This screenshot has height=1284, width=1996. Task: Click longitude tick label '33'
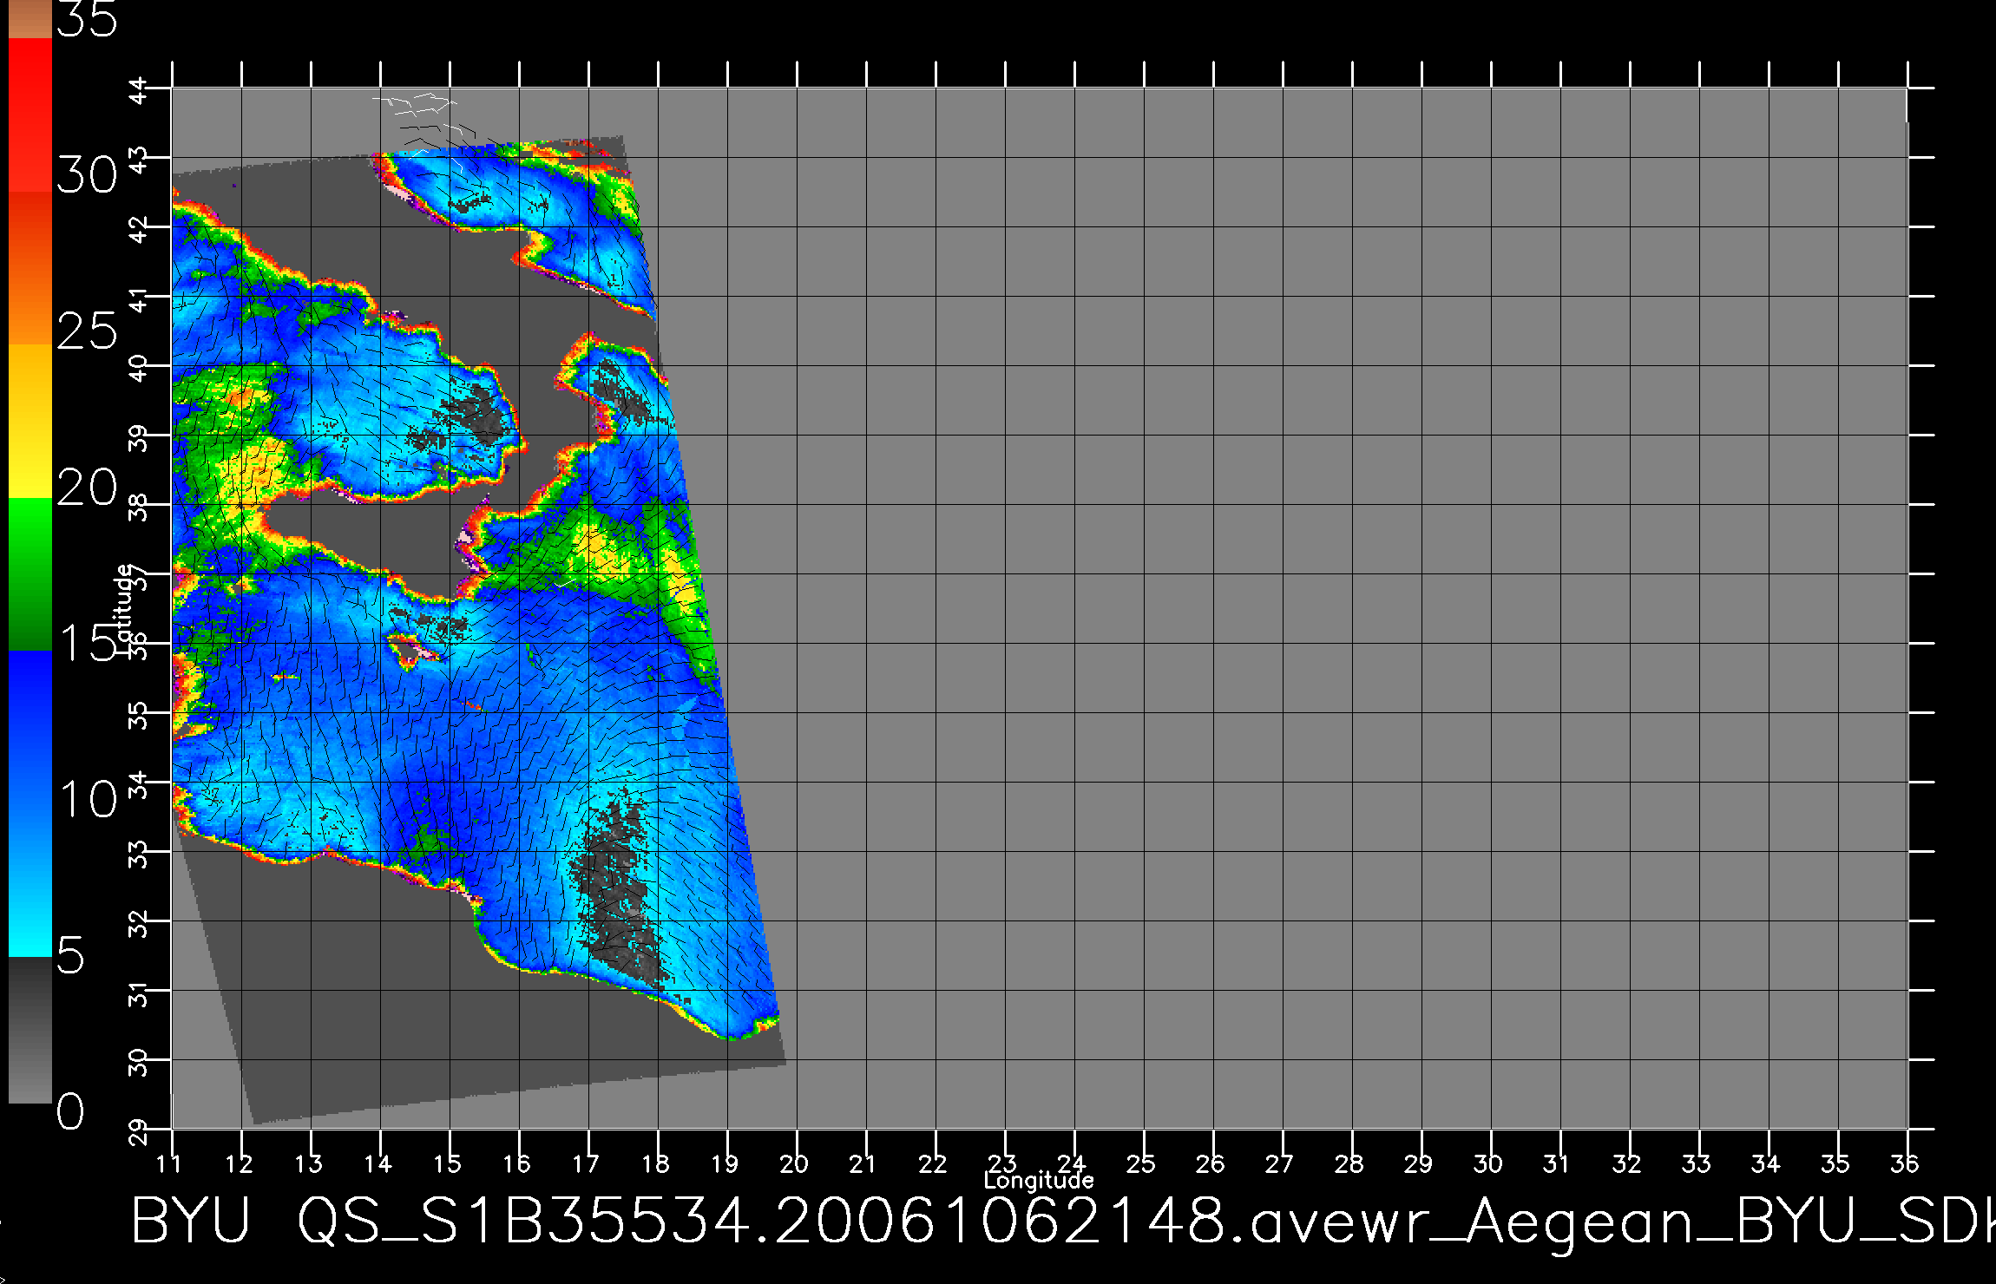coord(1697,1163)
